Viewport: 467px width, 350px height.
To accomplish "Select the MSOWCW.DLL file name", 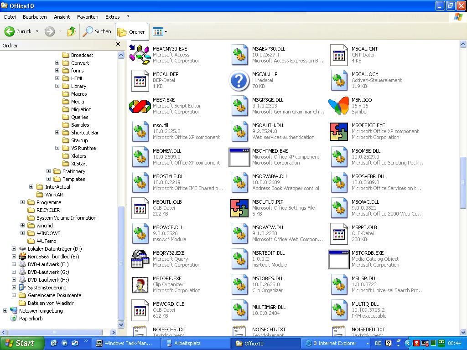I will point(268,227).
